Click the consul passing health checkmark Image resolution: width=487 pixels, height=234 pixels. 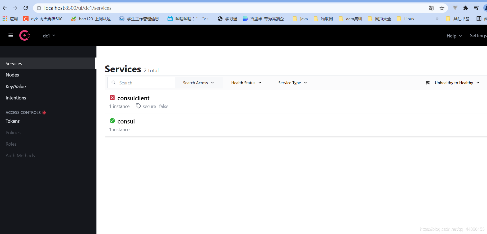point(112,121)
